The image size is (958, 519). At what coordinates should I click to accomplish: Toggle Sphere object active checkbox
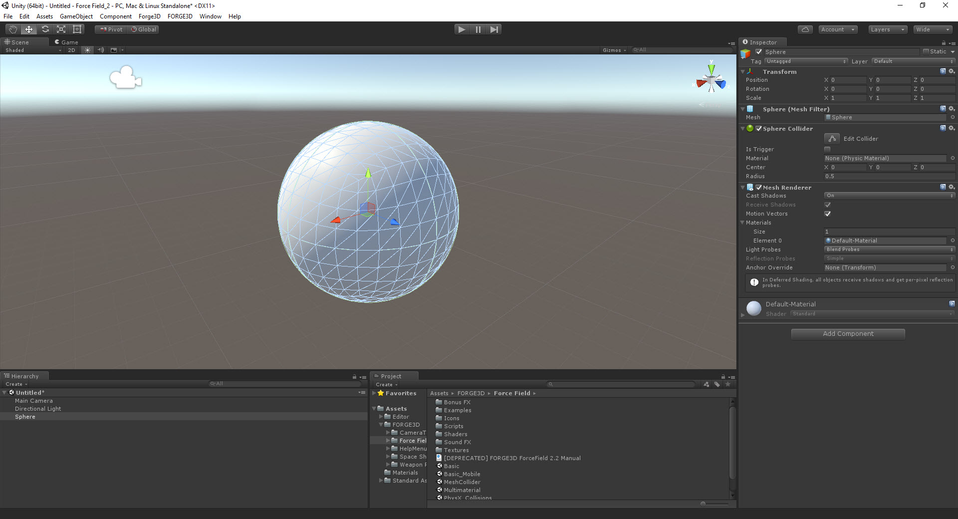[x=759, y=52]
